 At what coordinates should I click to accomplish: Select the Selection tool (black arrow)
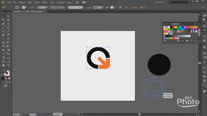4,16
